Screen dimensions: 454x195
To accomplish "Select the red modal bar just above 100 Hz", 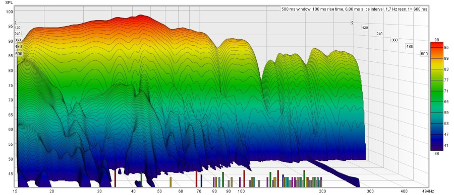I will pos(244,178).
